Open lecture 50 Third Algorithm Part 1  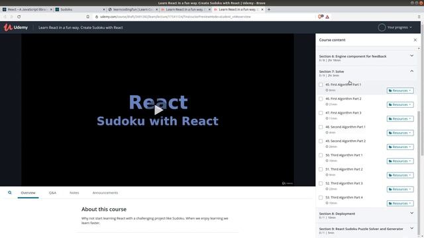(344, 155)
